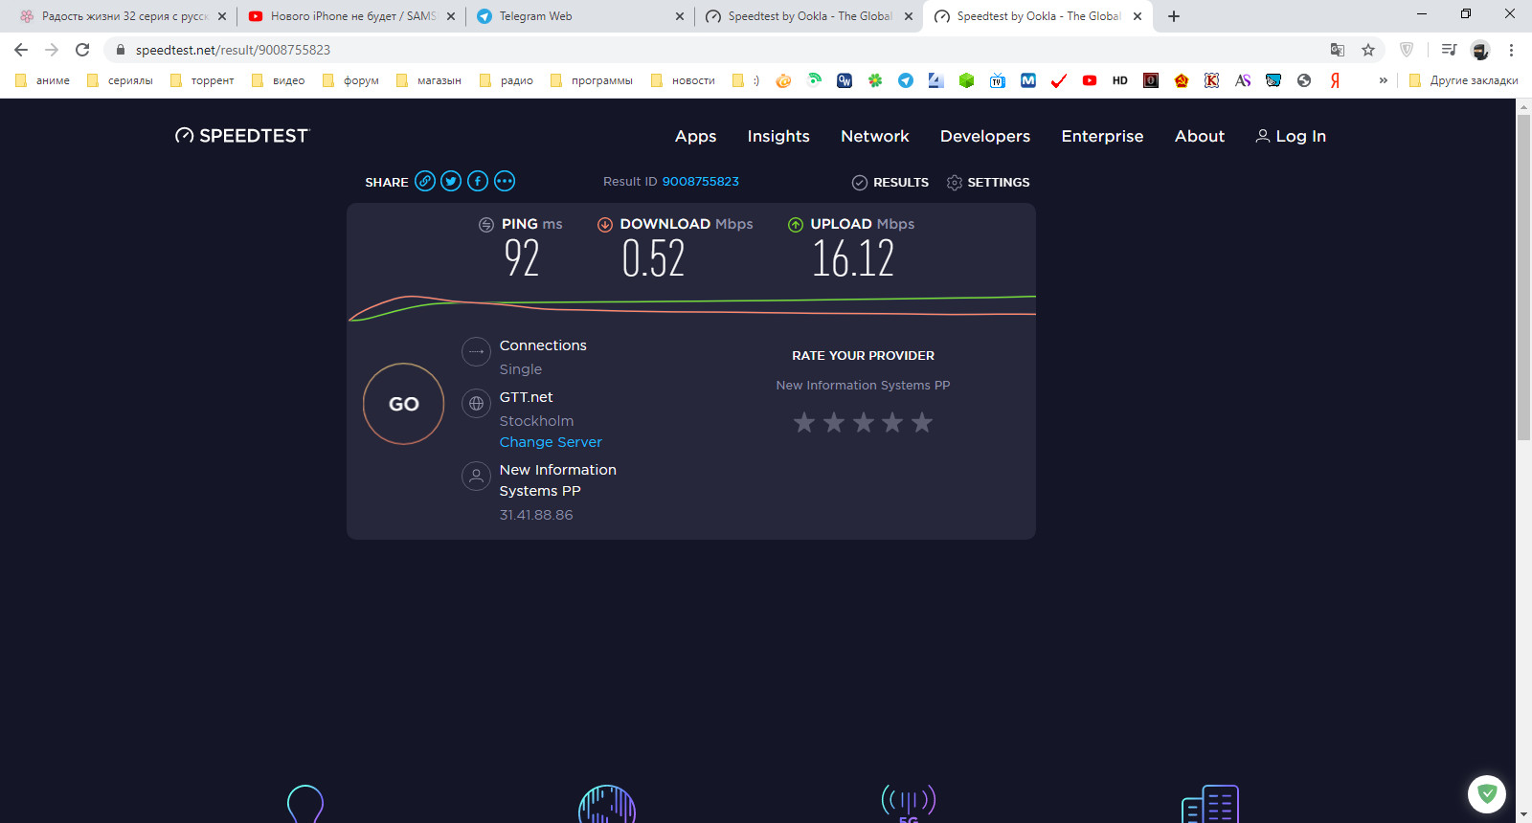Click the Change Server link

(x=551, y=442)
